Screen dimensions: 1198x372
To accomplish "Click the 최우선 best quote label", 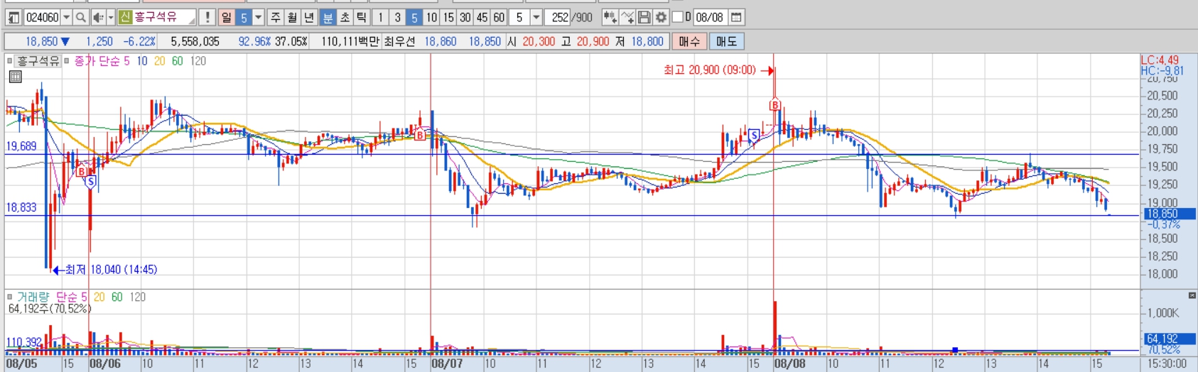I will click(x=399, y=41).
